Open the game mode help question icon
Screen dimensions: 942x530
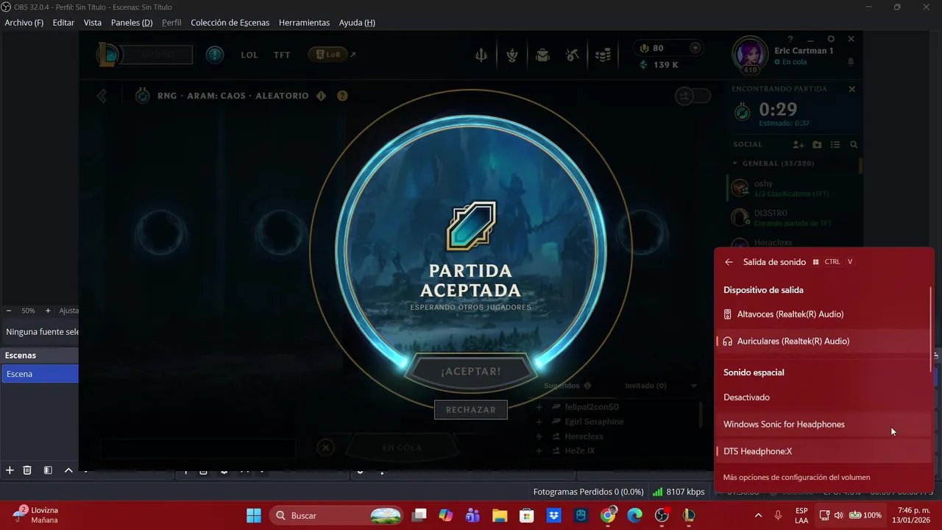pyautogui.click(x=342, y=96)
